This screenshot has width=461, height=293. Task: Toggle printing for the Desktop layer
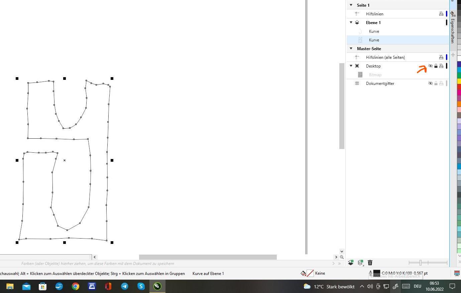coord(441,66)
